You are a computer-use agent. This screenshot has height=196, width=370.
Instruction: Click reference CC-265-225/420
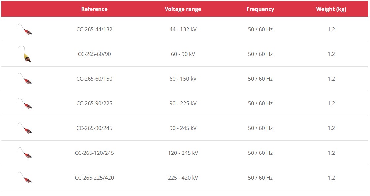point(94,178)
